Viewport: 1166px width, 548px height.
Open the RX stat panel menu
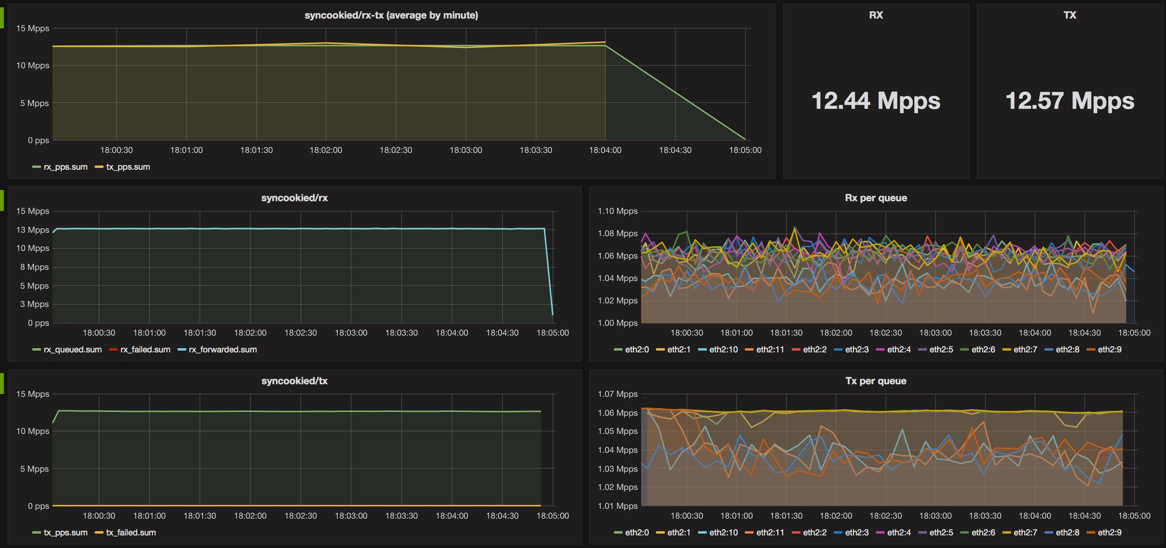pyautogui.click(x=876, y=14)
